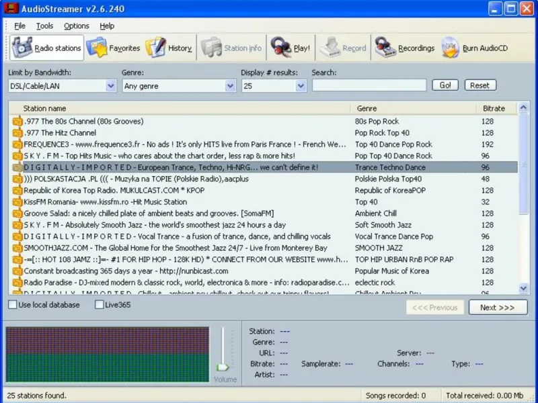Enable the Use local database checkbox
Screen dimensions: 538x403
point(13,305)
